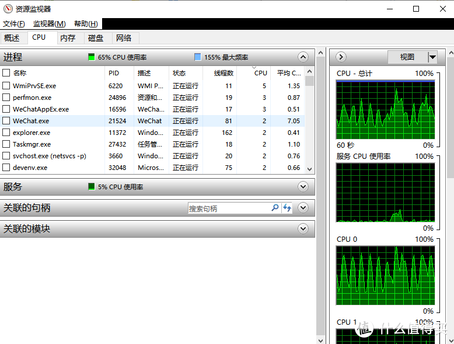Check the Taskmgr.exe process checkbox

pos(6,144)
